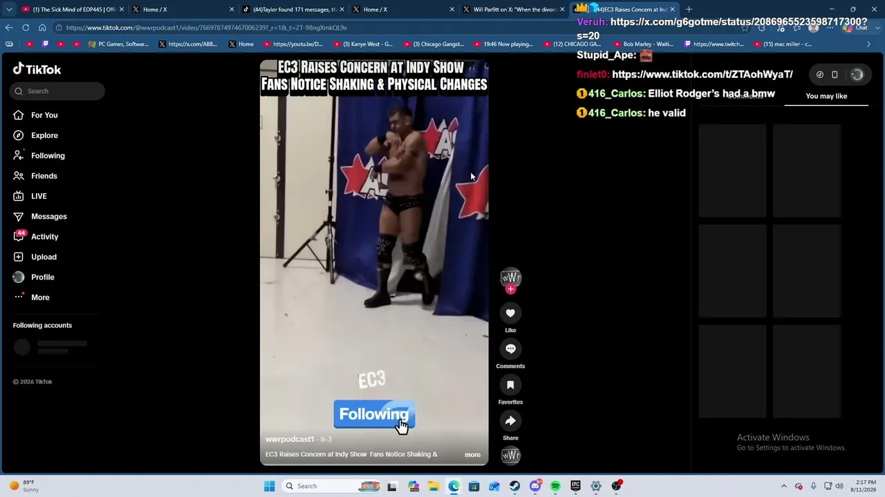
Task: Click the phone icon in the top-right pill
Action: (835, 75)
